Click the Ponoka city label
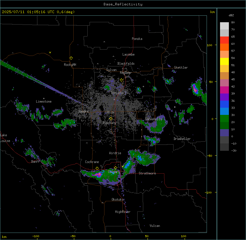This screenshot has width=246, height=240. click(x=137, y=39)
